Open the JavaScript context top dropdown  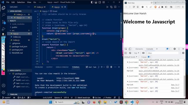pyautogui.click(x=137, y=53)
